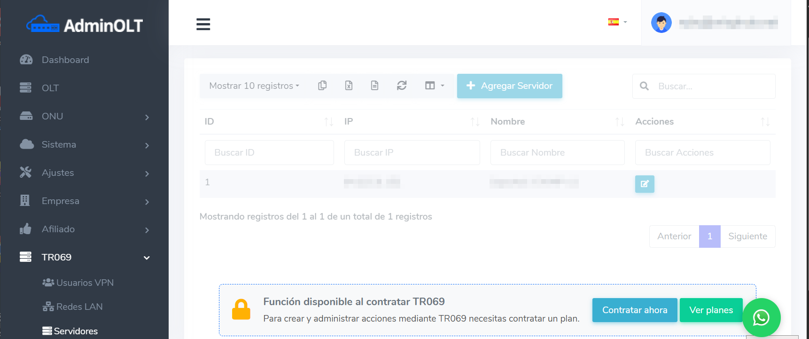The width and height of the screenshot is (809, 339).
Task: Click the Agregar Servidor button
Action: tap(509, 86)
